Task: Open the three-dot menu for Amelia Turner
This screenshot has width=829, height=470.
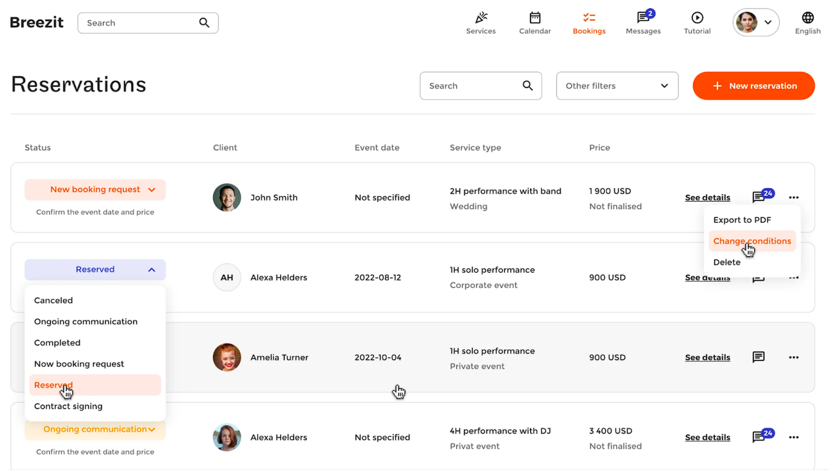Action: (794, 358)
